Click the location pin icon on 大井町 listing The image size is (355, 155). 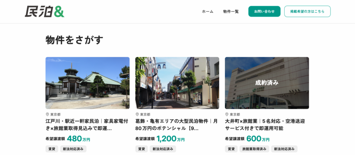point(227,114)
